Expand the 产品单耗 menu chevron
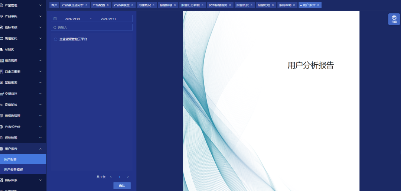Screen dimensions: 401x191 click(40, 16)
